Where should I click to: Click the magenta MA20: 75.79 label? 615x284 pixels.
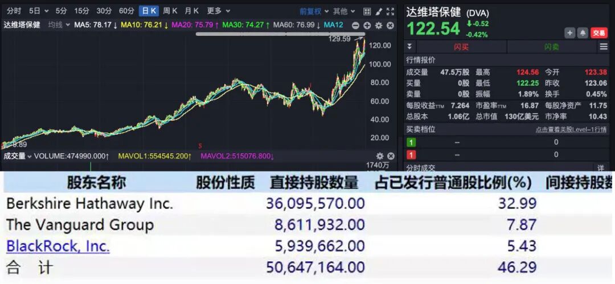click(x=195, y=25)
